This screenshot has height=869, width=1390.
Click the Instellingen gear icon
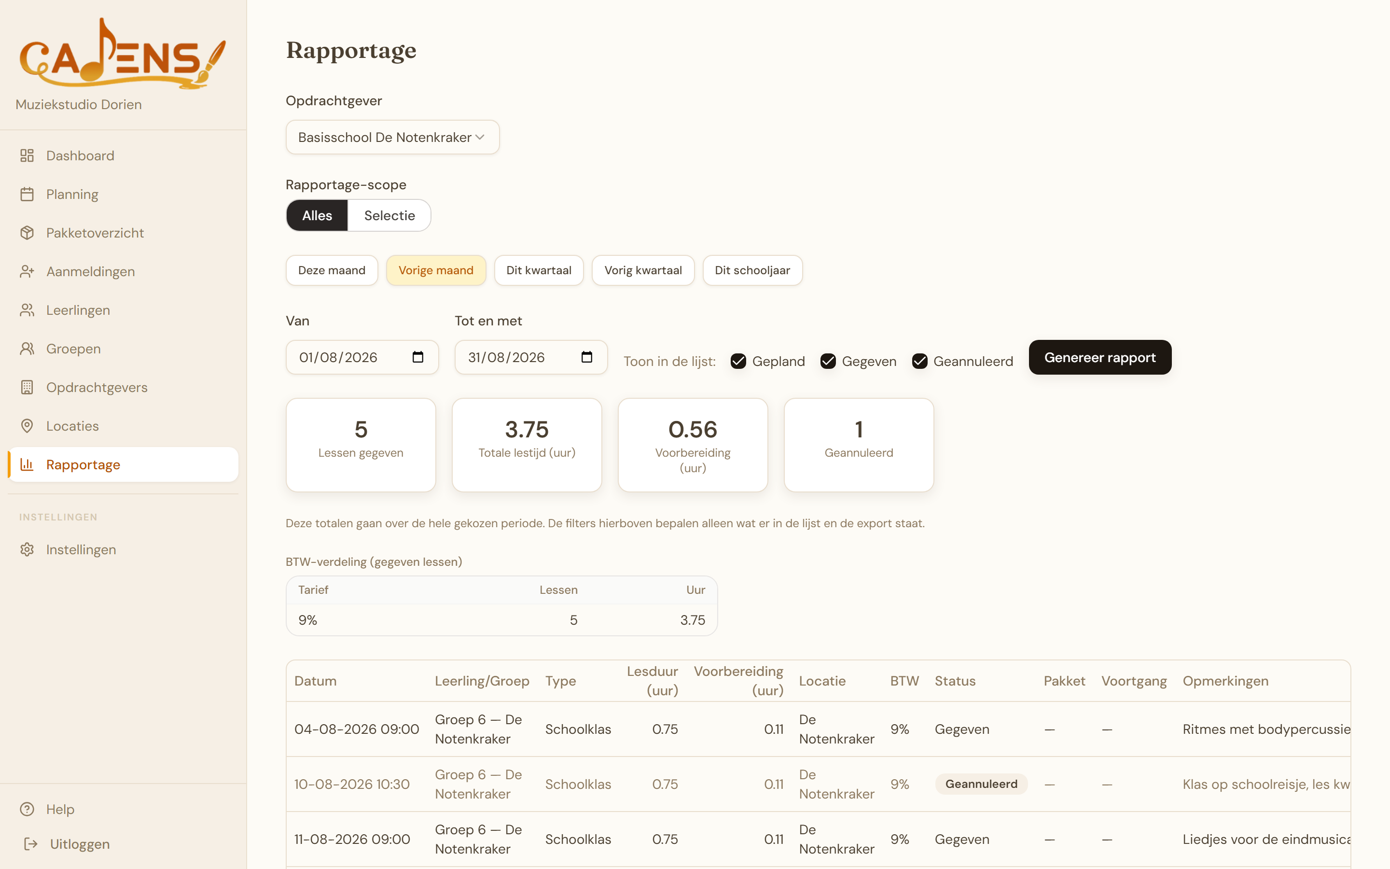point(27,549)
